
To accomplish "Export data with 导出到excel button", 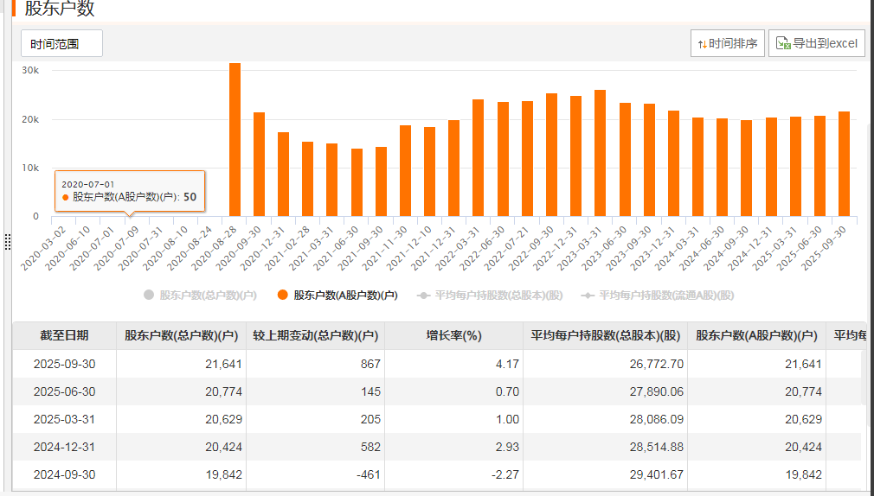I will tap(817, 43).
